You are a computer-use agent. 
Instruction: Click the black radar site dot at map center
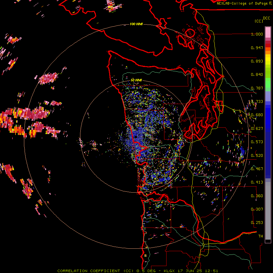click(x=136, y=137)
